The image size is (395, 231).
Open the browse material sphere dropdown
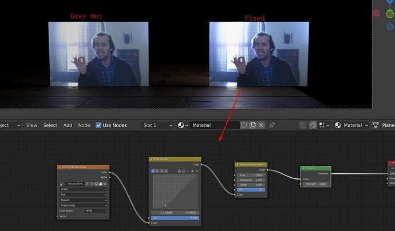183,125
